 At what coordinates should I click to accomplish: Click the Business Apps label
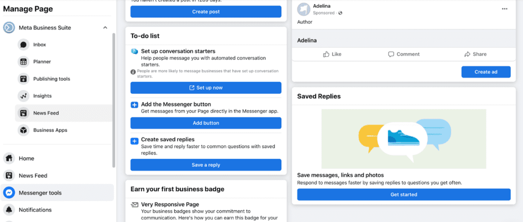[x=50, y=130]
